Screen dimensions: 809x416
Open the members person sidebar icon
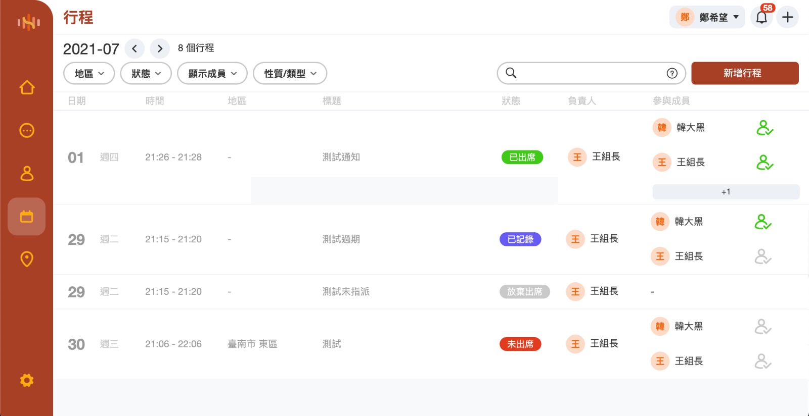tap(27, 173)
